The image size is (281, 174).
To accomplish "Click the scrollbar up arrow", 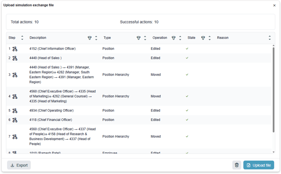I will 273,46.
